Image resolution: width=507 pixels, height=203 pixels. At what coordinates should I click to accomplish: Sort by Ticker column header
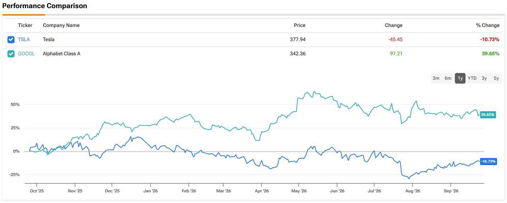click(25, 25)
